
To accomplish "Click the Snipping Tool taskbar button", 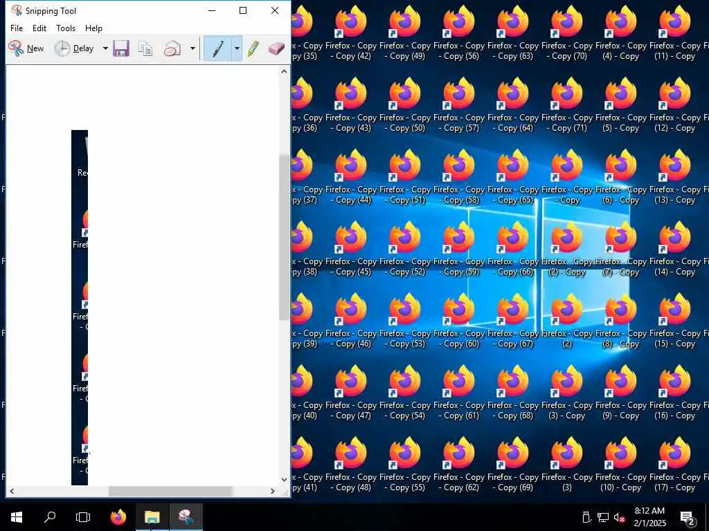I will pyautogui.click(x=186, y=517).
